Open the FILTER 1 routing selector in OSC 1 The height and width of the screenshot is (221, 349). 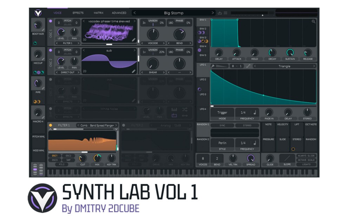68,43
